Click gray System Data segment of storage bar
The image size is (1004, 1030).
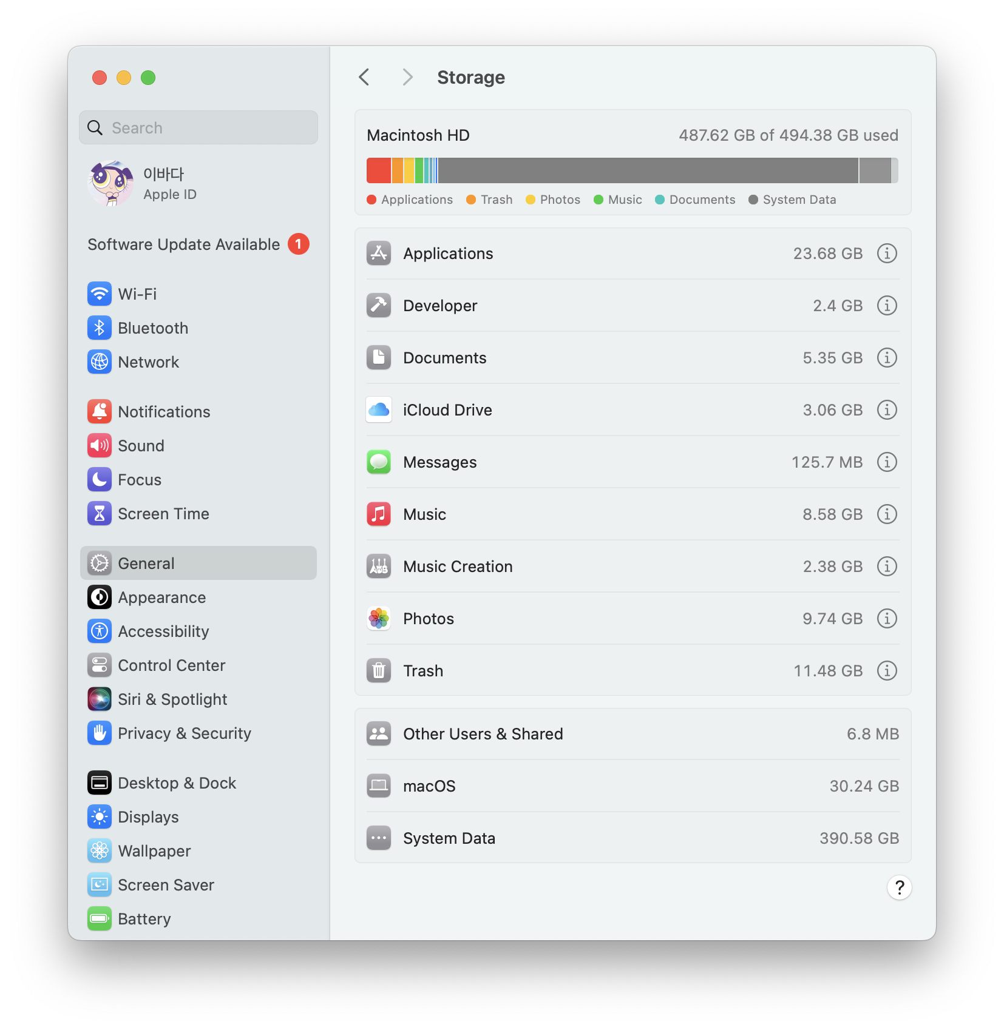click(648, 170)
